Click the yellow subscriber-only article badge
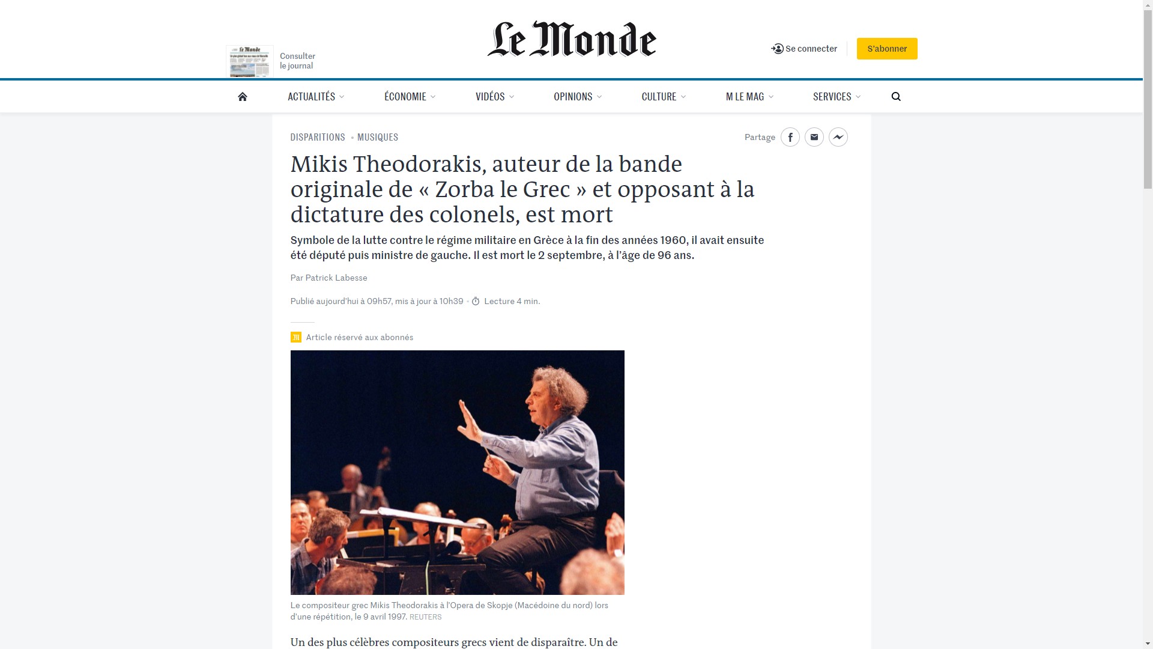The height and width of the screenshot is (649, 1153). pyautogui.click(x=295, y=337)
